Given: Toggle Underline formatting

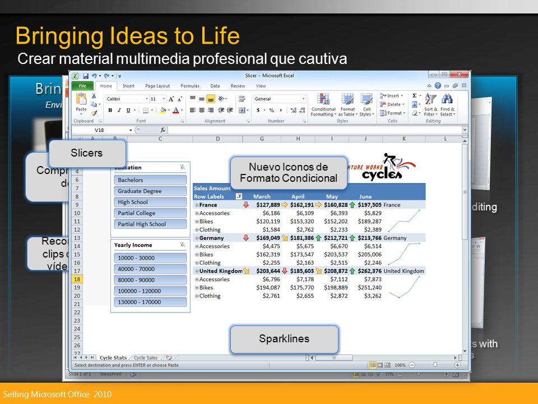Looking at the screenshot, I should [x=128, y=111].
